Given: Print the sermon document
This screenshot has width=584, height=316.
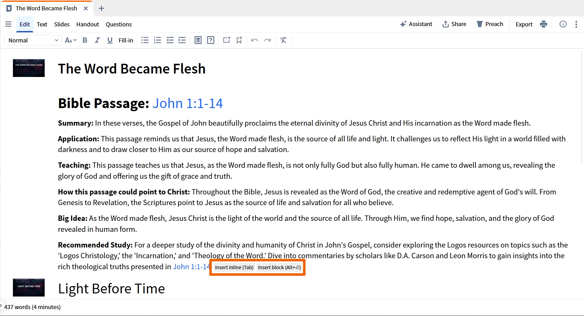Looking at the screenshot, I should click(x=543, y=24).
